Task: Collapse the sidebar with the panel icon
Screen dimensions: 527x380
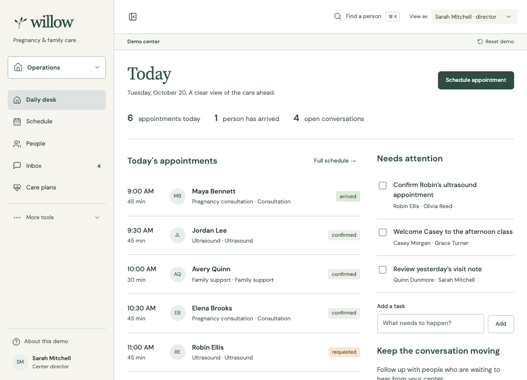Action: 133,17
